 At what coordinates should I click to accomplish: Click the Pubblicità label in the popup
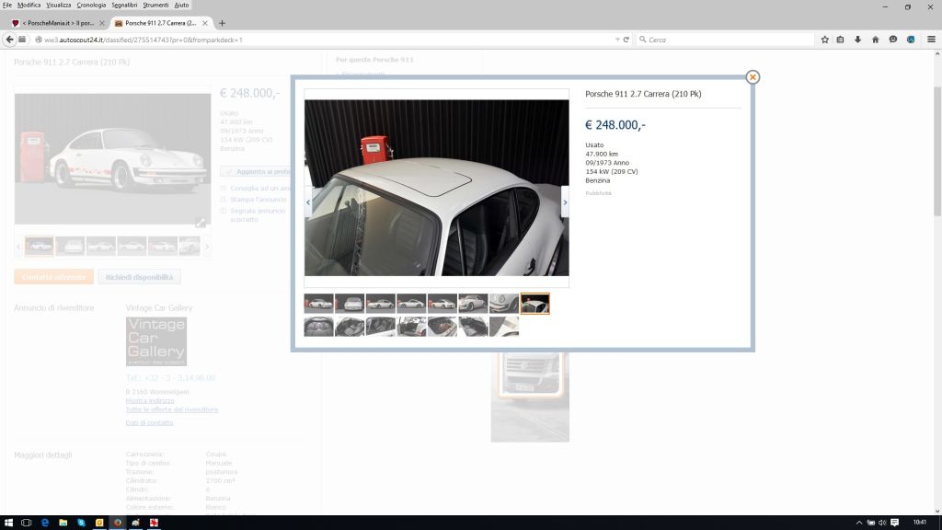(598, 193)
